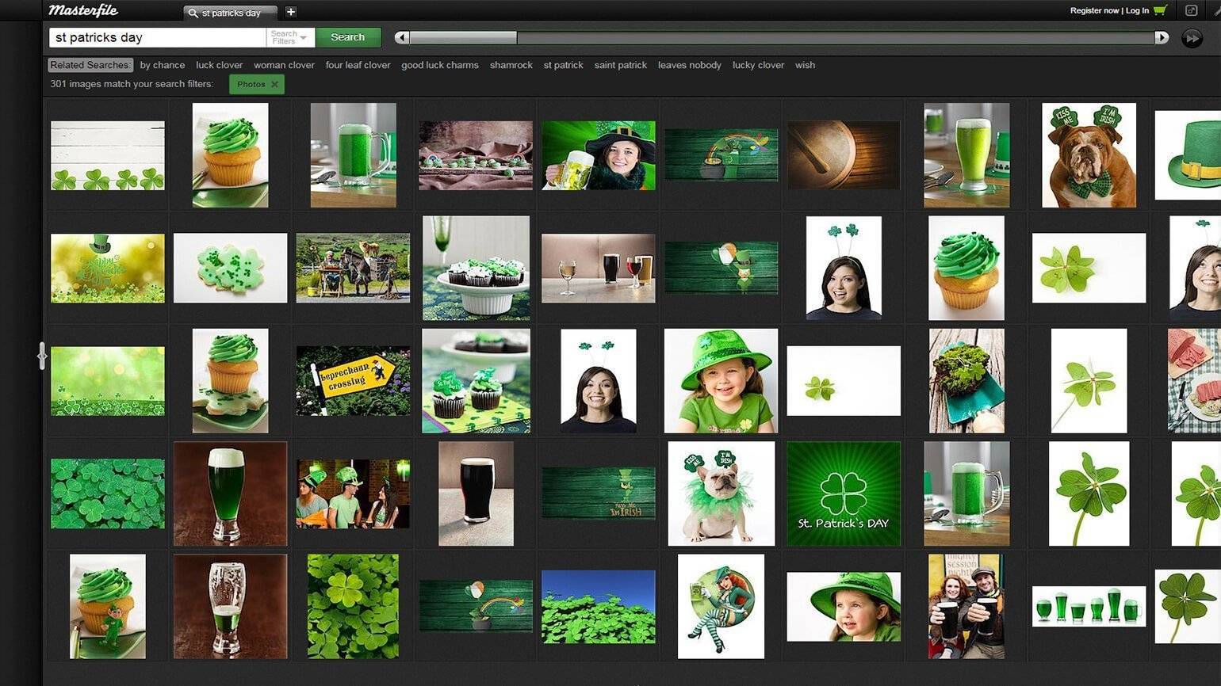
Task: Switch to the st patricks day tab
Action: (230, 13)
